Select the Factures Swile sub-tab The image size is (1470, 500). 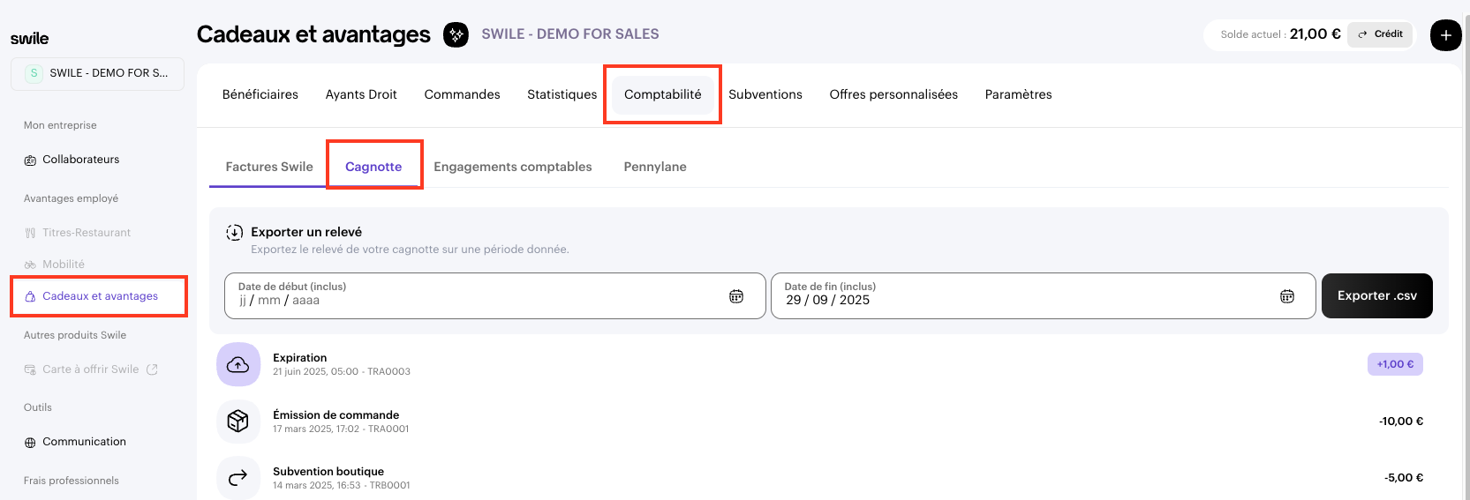(269, 167)
